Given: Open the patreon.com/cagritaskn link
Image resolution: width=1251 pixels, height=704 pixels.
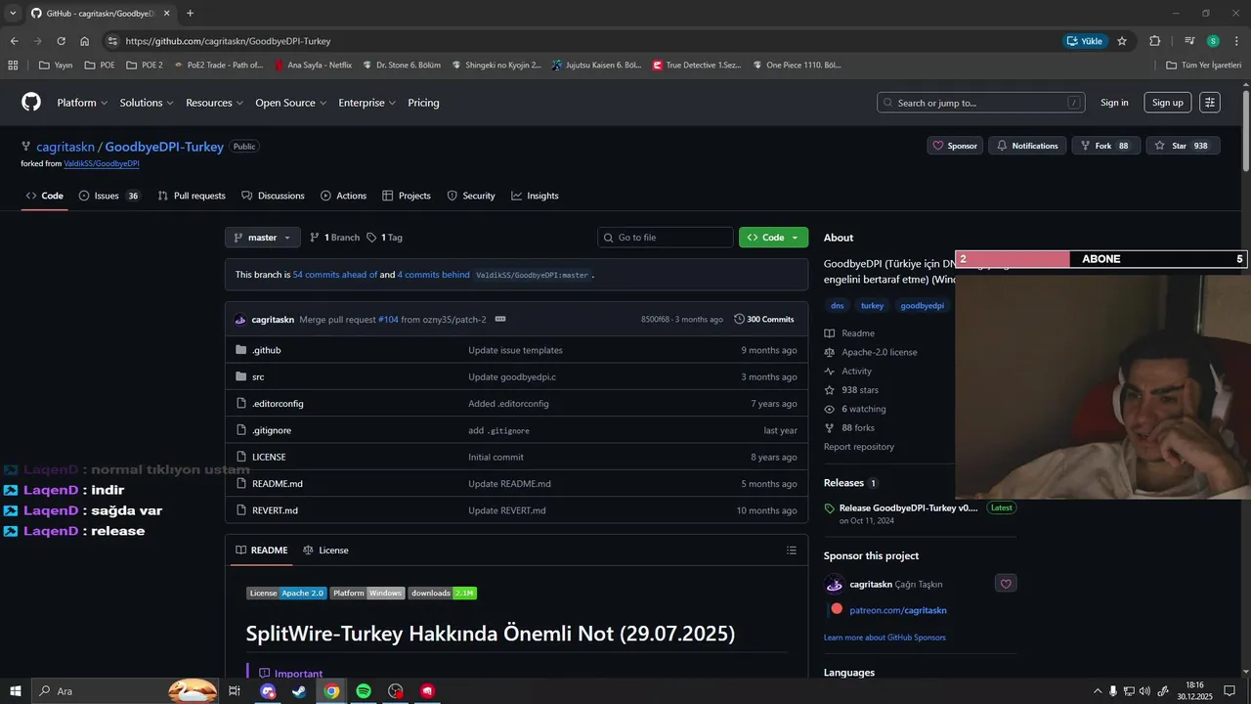Looking at the screenshot, I should (898, 610).
